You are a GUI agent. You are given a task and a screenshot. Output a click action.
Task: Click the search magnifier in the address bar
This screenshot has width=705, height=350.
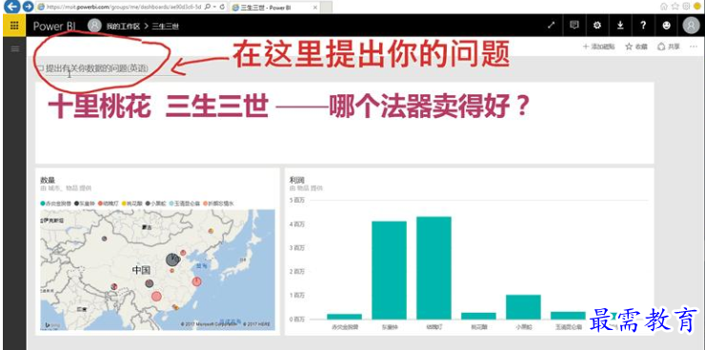207,8
